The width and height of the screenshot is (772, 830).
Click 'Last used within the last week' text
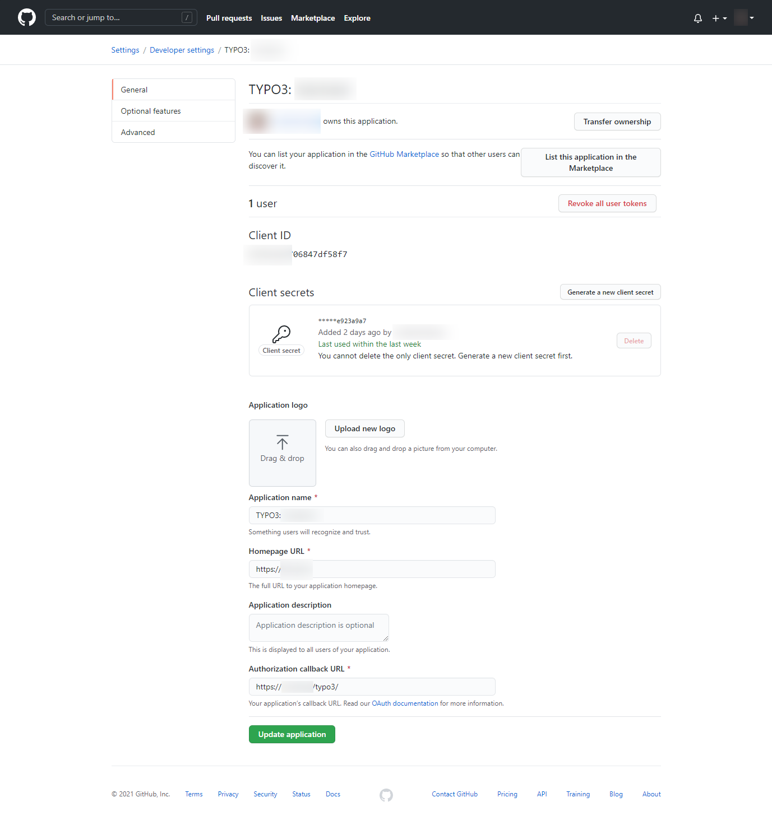coord(369,344)
